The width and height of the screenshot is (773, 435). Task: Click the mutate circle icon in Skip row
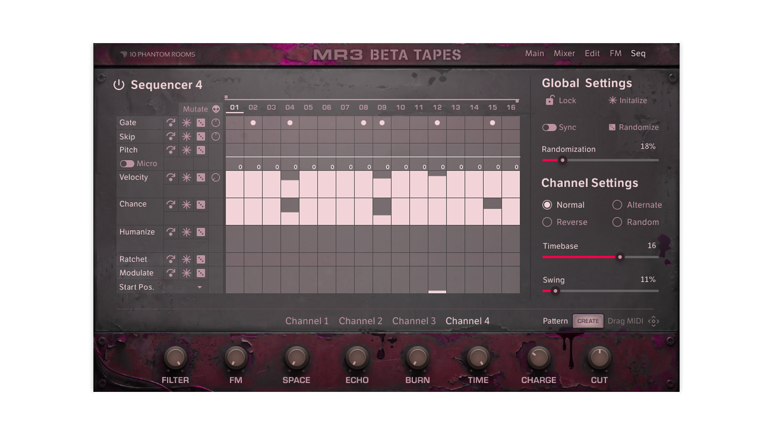point(216,137)
